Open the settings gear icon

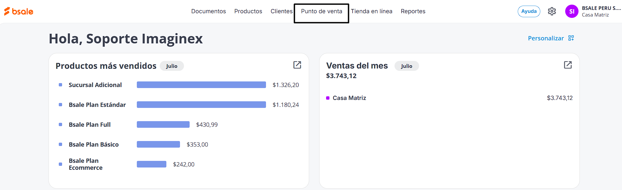click(552, 11)
